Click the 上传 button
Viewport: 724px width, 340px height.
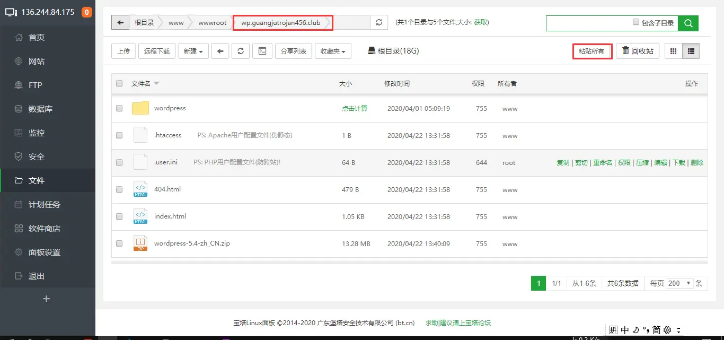123,51
